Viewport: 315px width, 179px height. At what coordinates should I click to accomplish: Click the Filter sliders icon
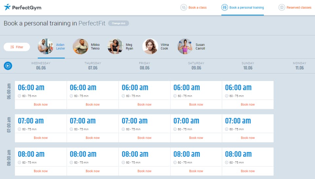click(x=12, y=47)
